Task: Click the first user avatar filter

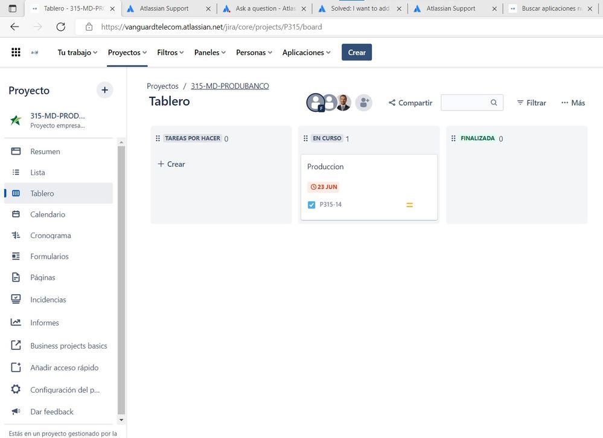Action: (316, 103)
